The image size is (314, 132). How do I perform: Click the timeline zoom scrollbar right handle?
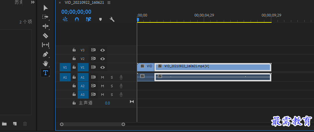point(123,124)
